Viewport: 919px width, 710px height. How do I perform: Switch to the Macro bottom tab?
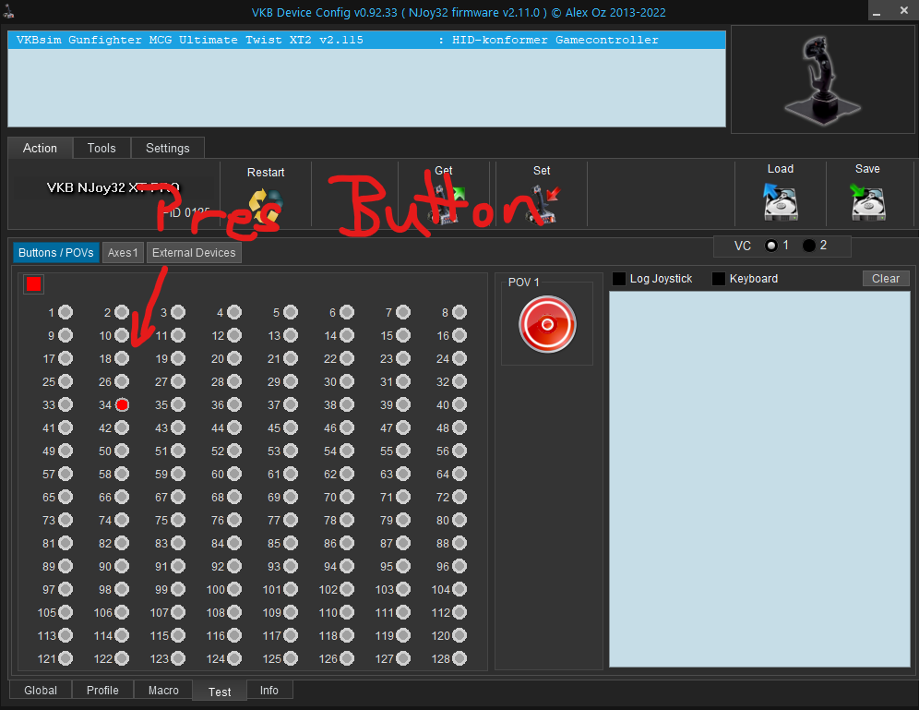[163, 691]
